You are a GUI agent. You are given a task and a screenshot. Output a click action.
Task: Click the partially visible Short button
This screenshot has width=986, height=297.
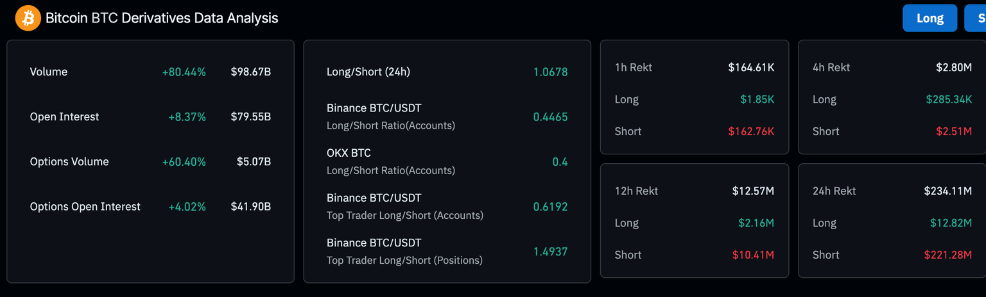[x=977, y=18]
